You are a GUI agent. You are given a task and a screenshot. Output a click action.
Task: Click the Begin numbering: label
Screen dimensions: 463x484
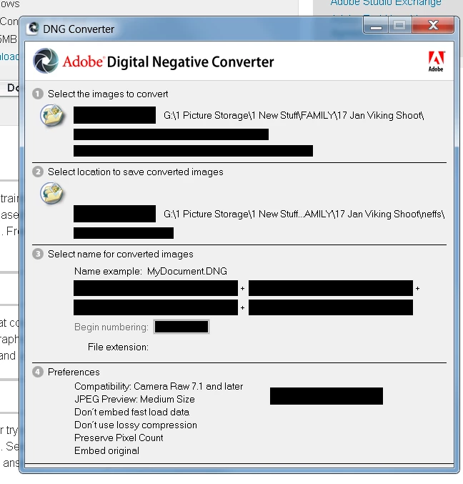[x=111, y=327]
